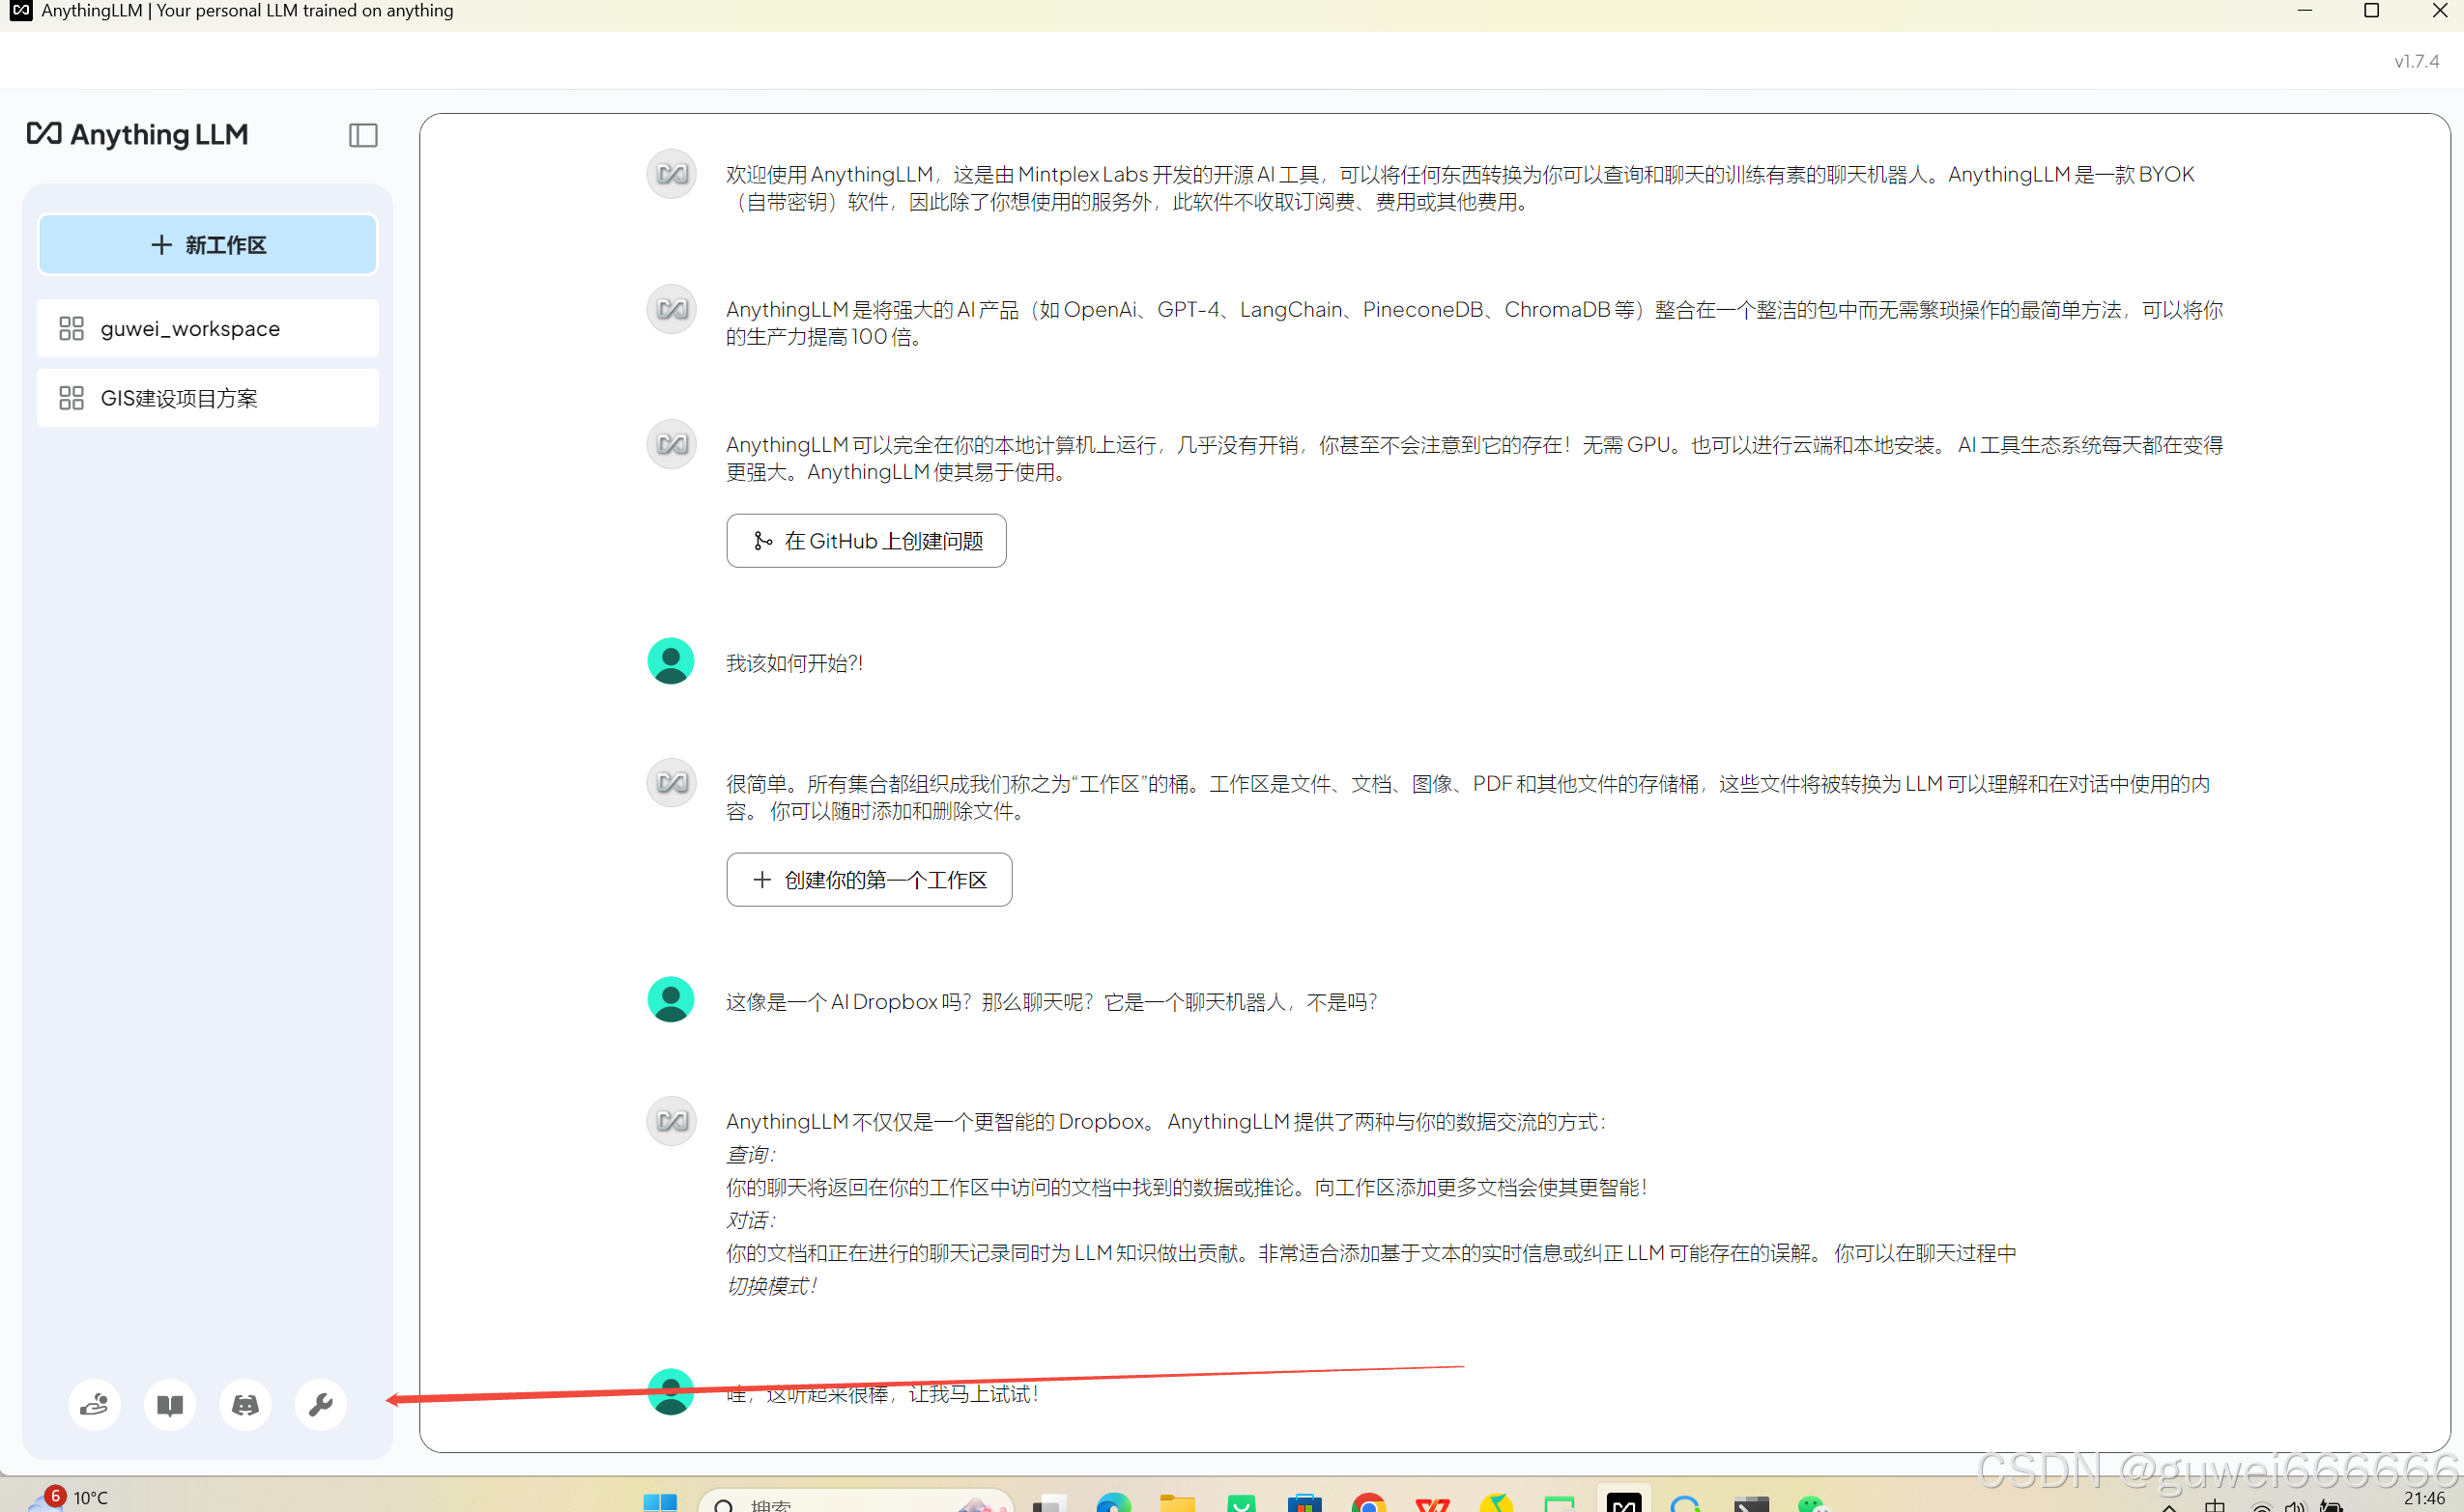Click the bot avatar beside 不仅仅是一个更智能的 Dropbox
The height and width of the screenshot is (1512, 2464).
click(x=672, y=1122)
